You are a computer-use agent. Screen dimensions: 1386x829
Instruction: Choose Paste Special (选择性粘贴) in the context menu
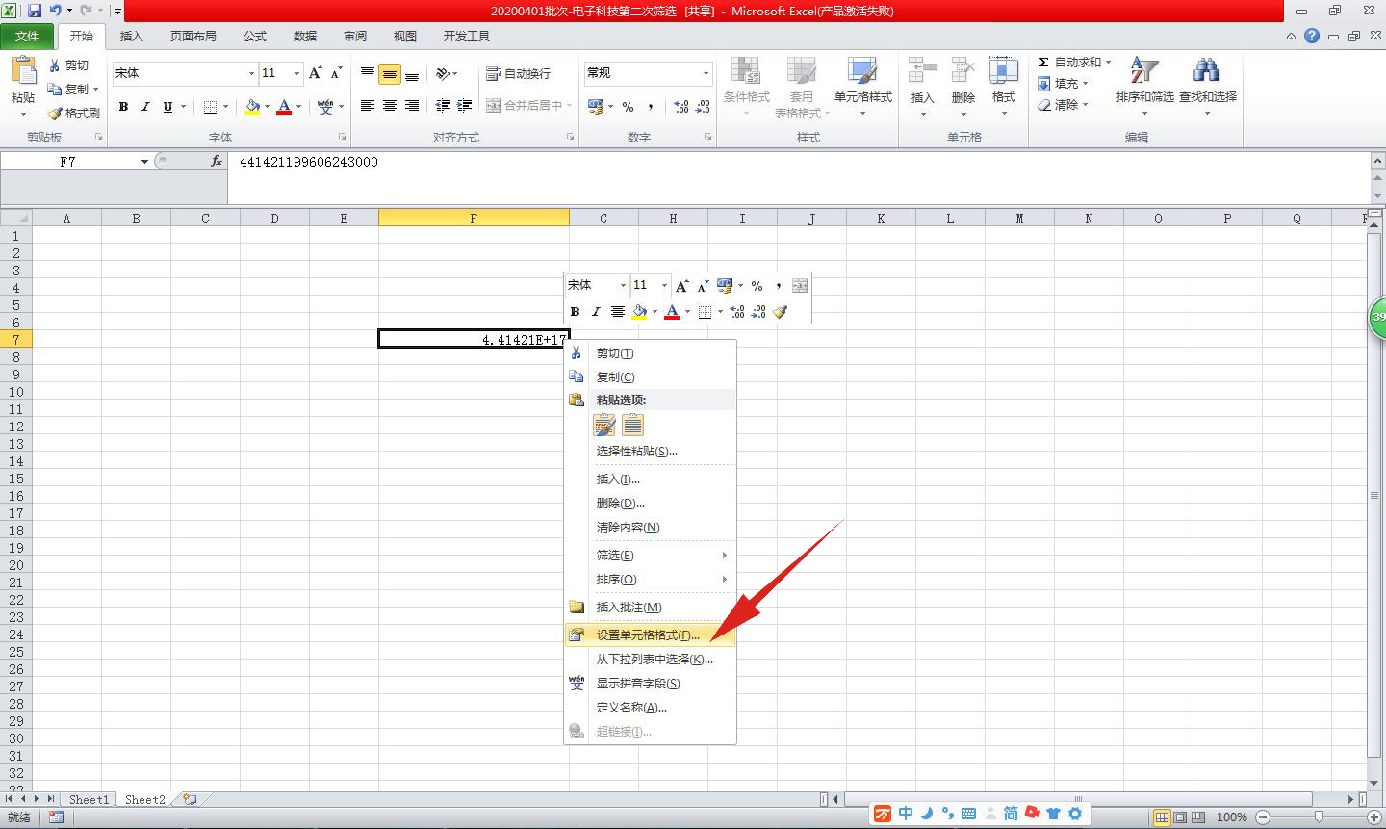tap(650, 452)
